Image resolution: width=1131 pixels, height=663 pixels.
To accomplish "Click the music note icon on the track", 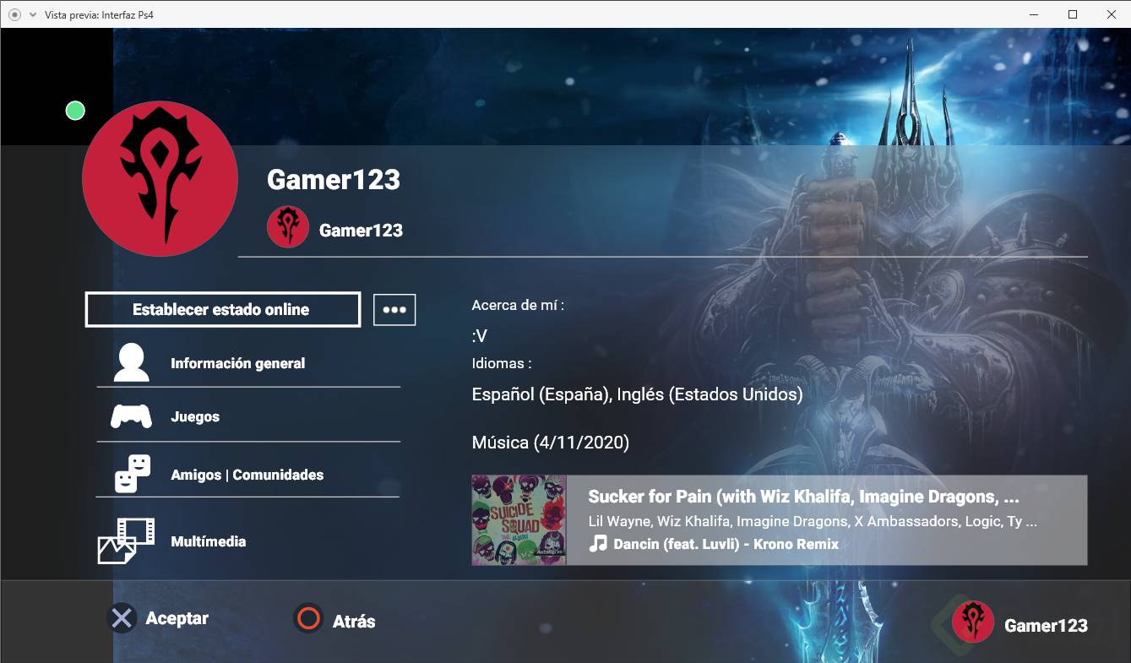I will click(x=597, y=545).
